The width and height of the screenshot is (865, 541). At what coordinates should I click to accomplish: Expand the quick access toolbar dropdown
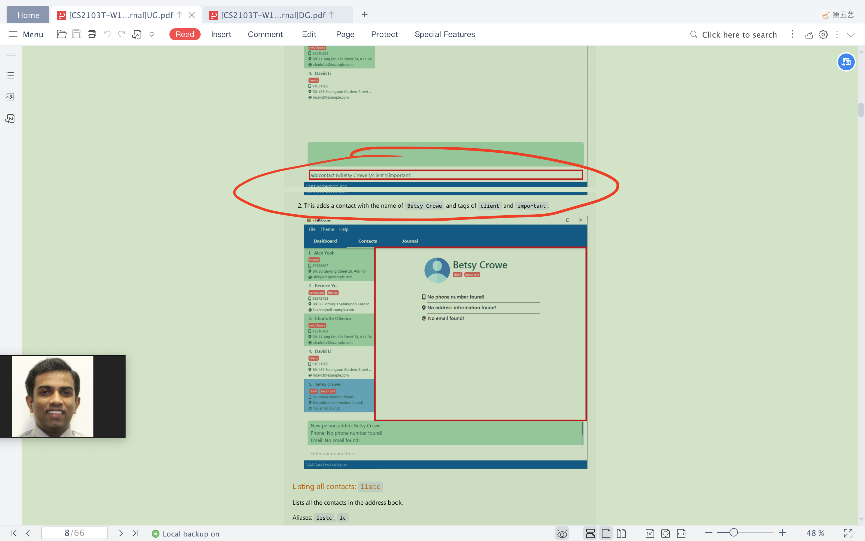152,35
